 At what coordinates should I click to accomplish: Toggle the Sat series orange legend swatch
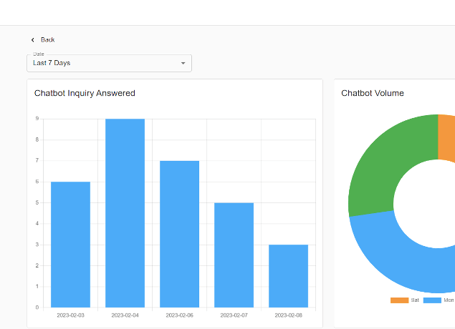(398, 300)
